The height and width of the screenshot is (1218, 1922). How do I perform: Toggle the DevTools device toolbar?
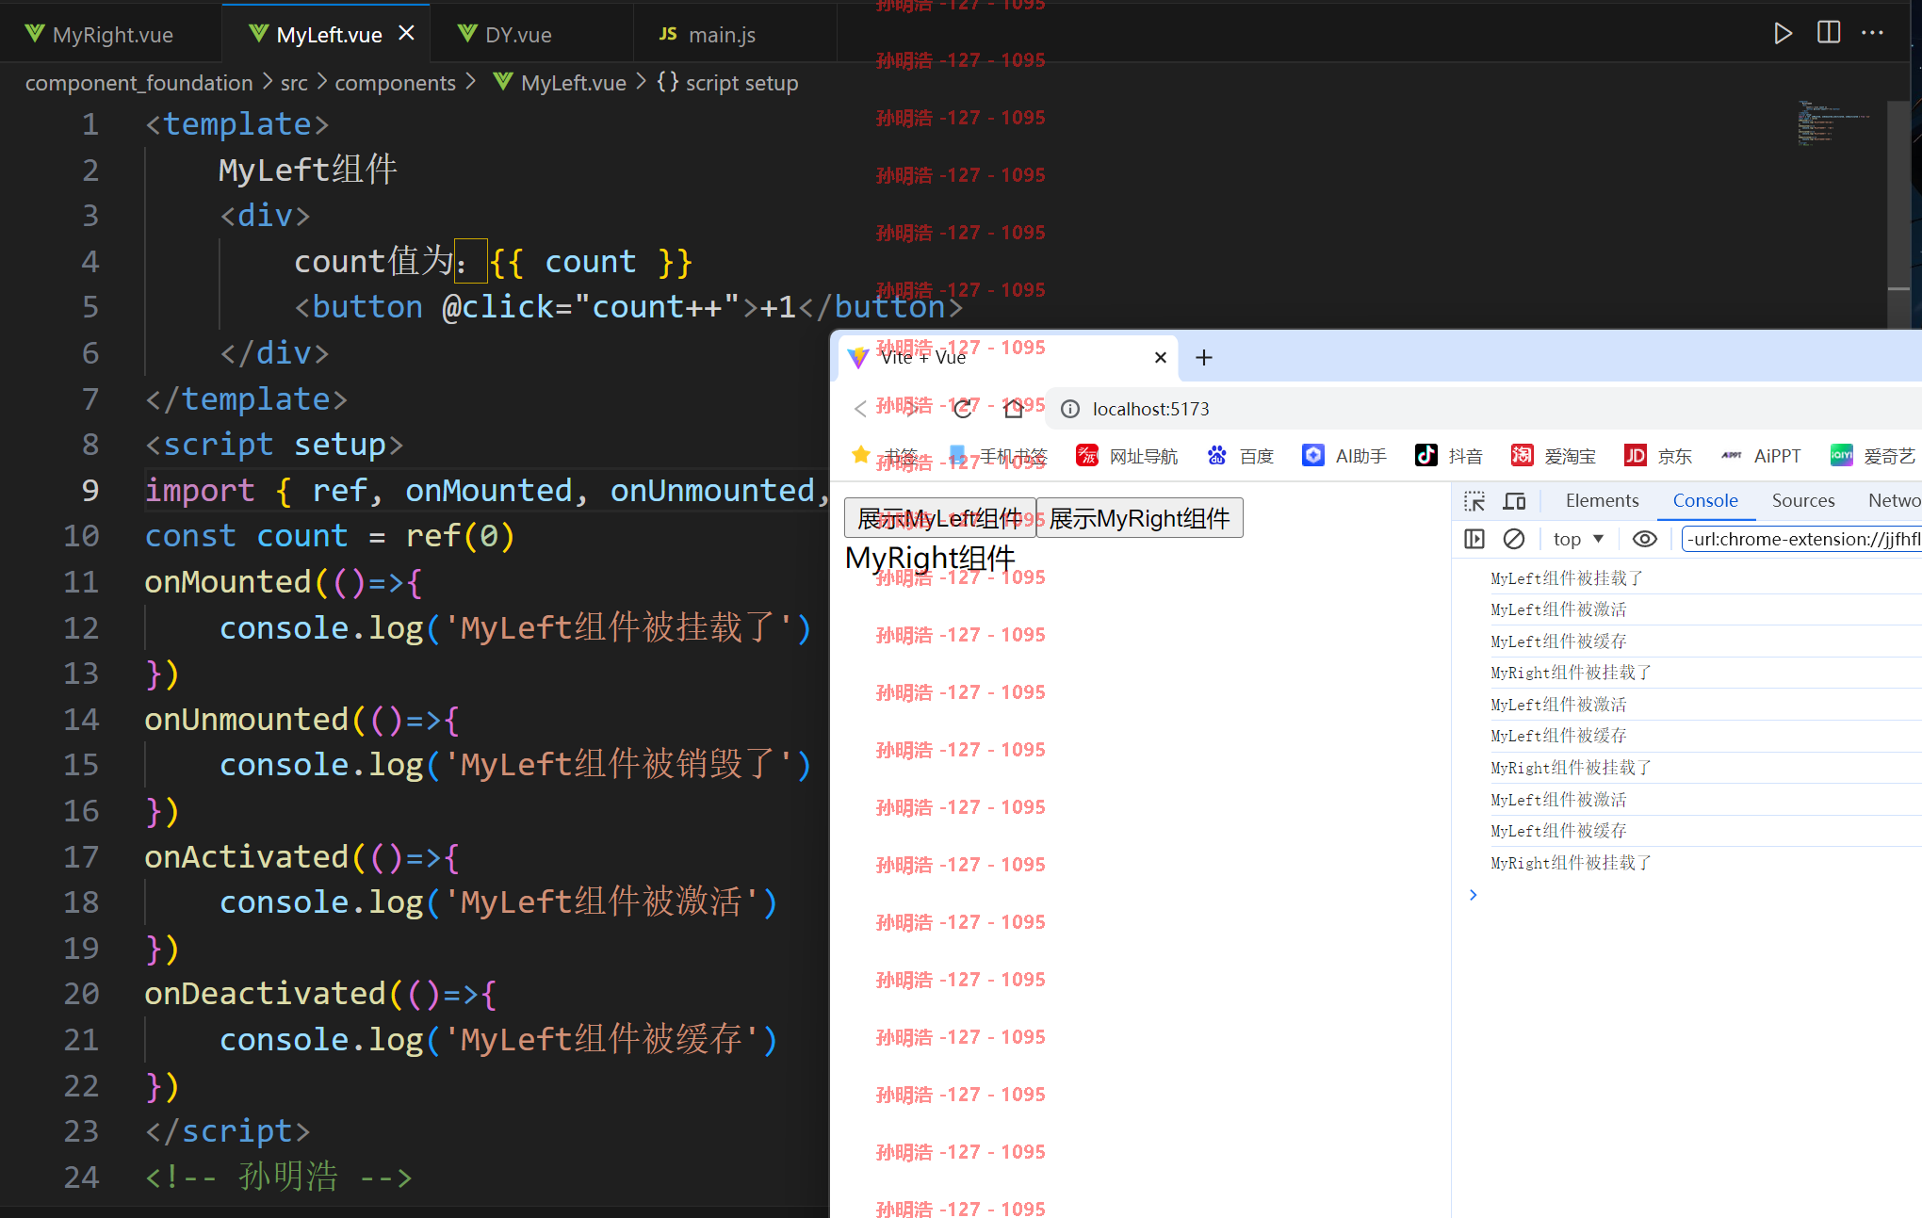point(1515,501)
